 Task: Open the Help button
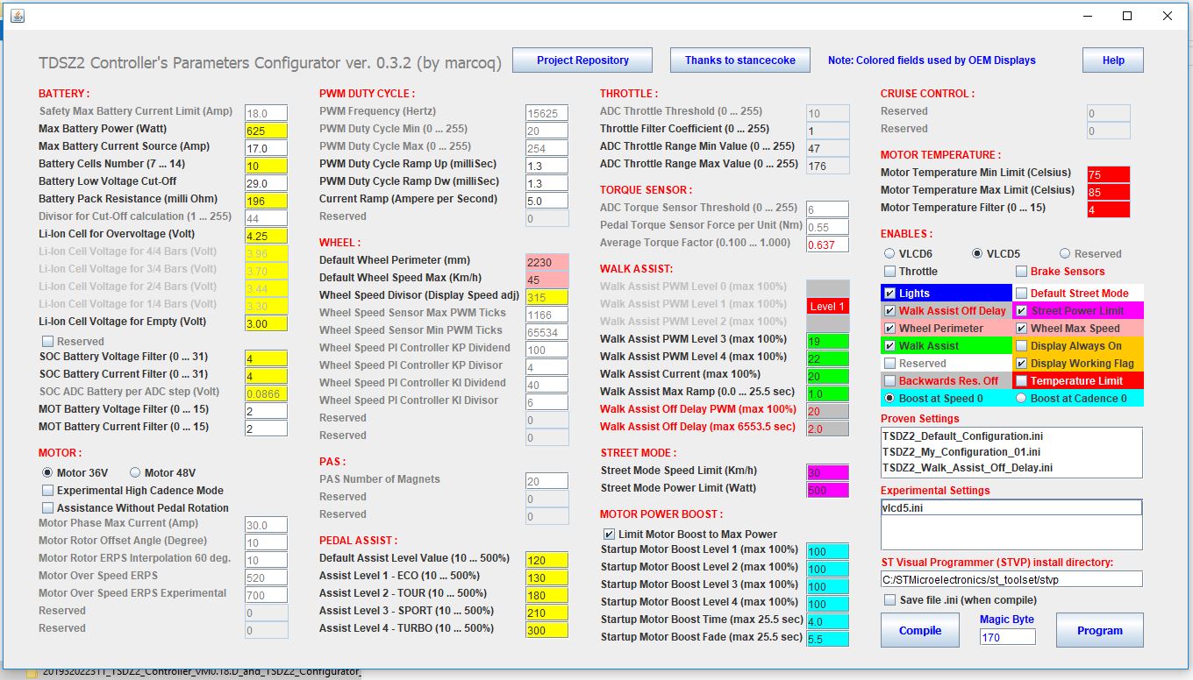point(1113,60)
